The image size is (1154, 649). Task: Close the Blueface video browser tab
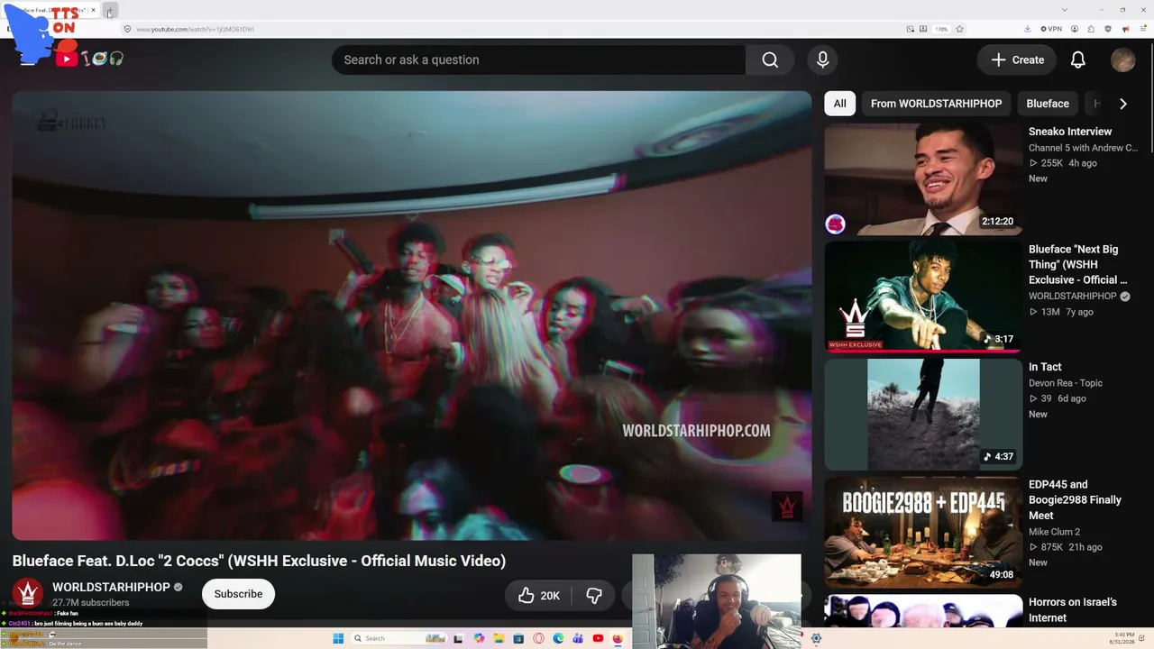click(93, 11)
